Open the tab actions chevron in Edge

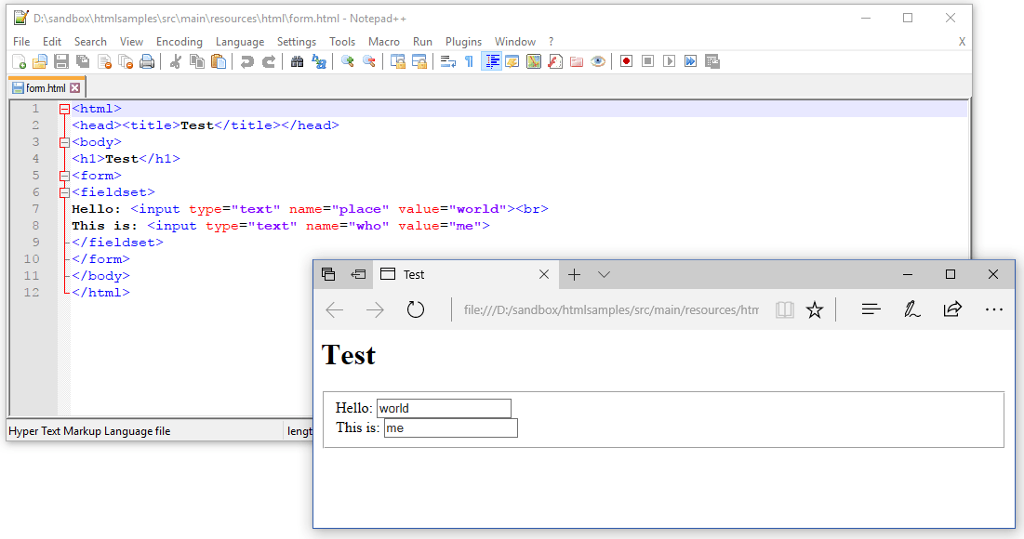pos(604,274)
